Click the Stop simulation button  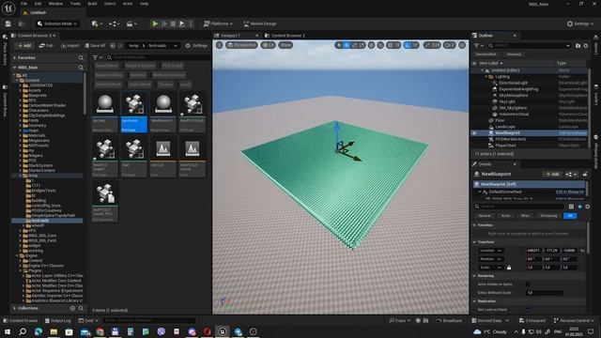pos(173,23)
